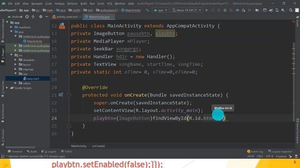This screenshot has height=168, width=300.
Task: Click the red error indicator atop editor
Action: 293,21
